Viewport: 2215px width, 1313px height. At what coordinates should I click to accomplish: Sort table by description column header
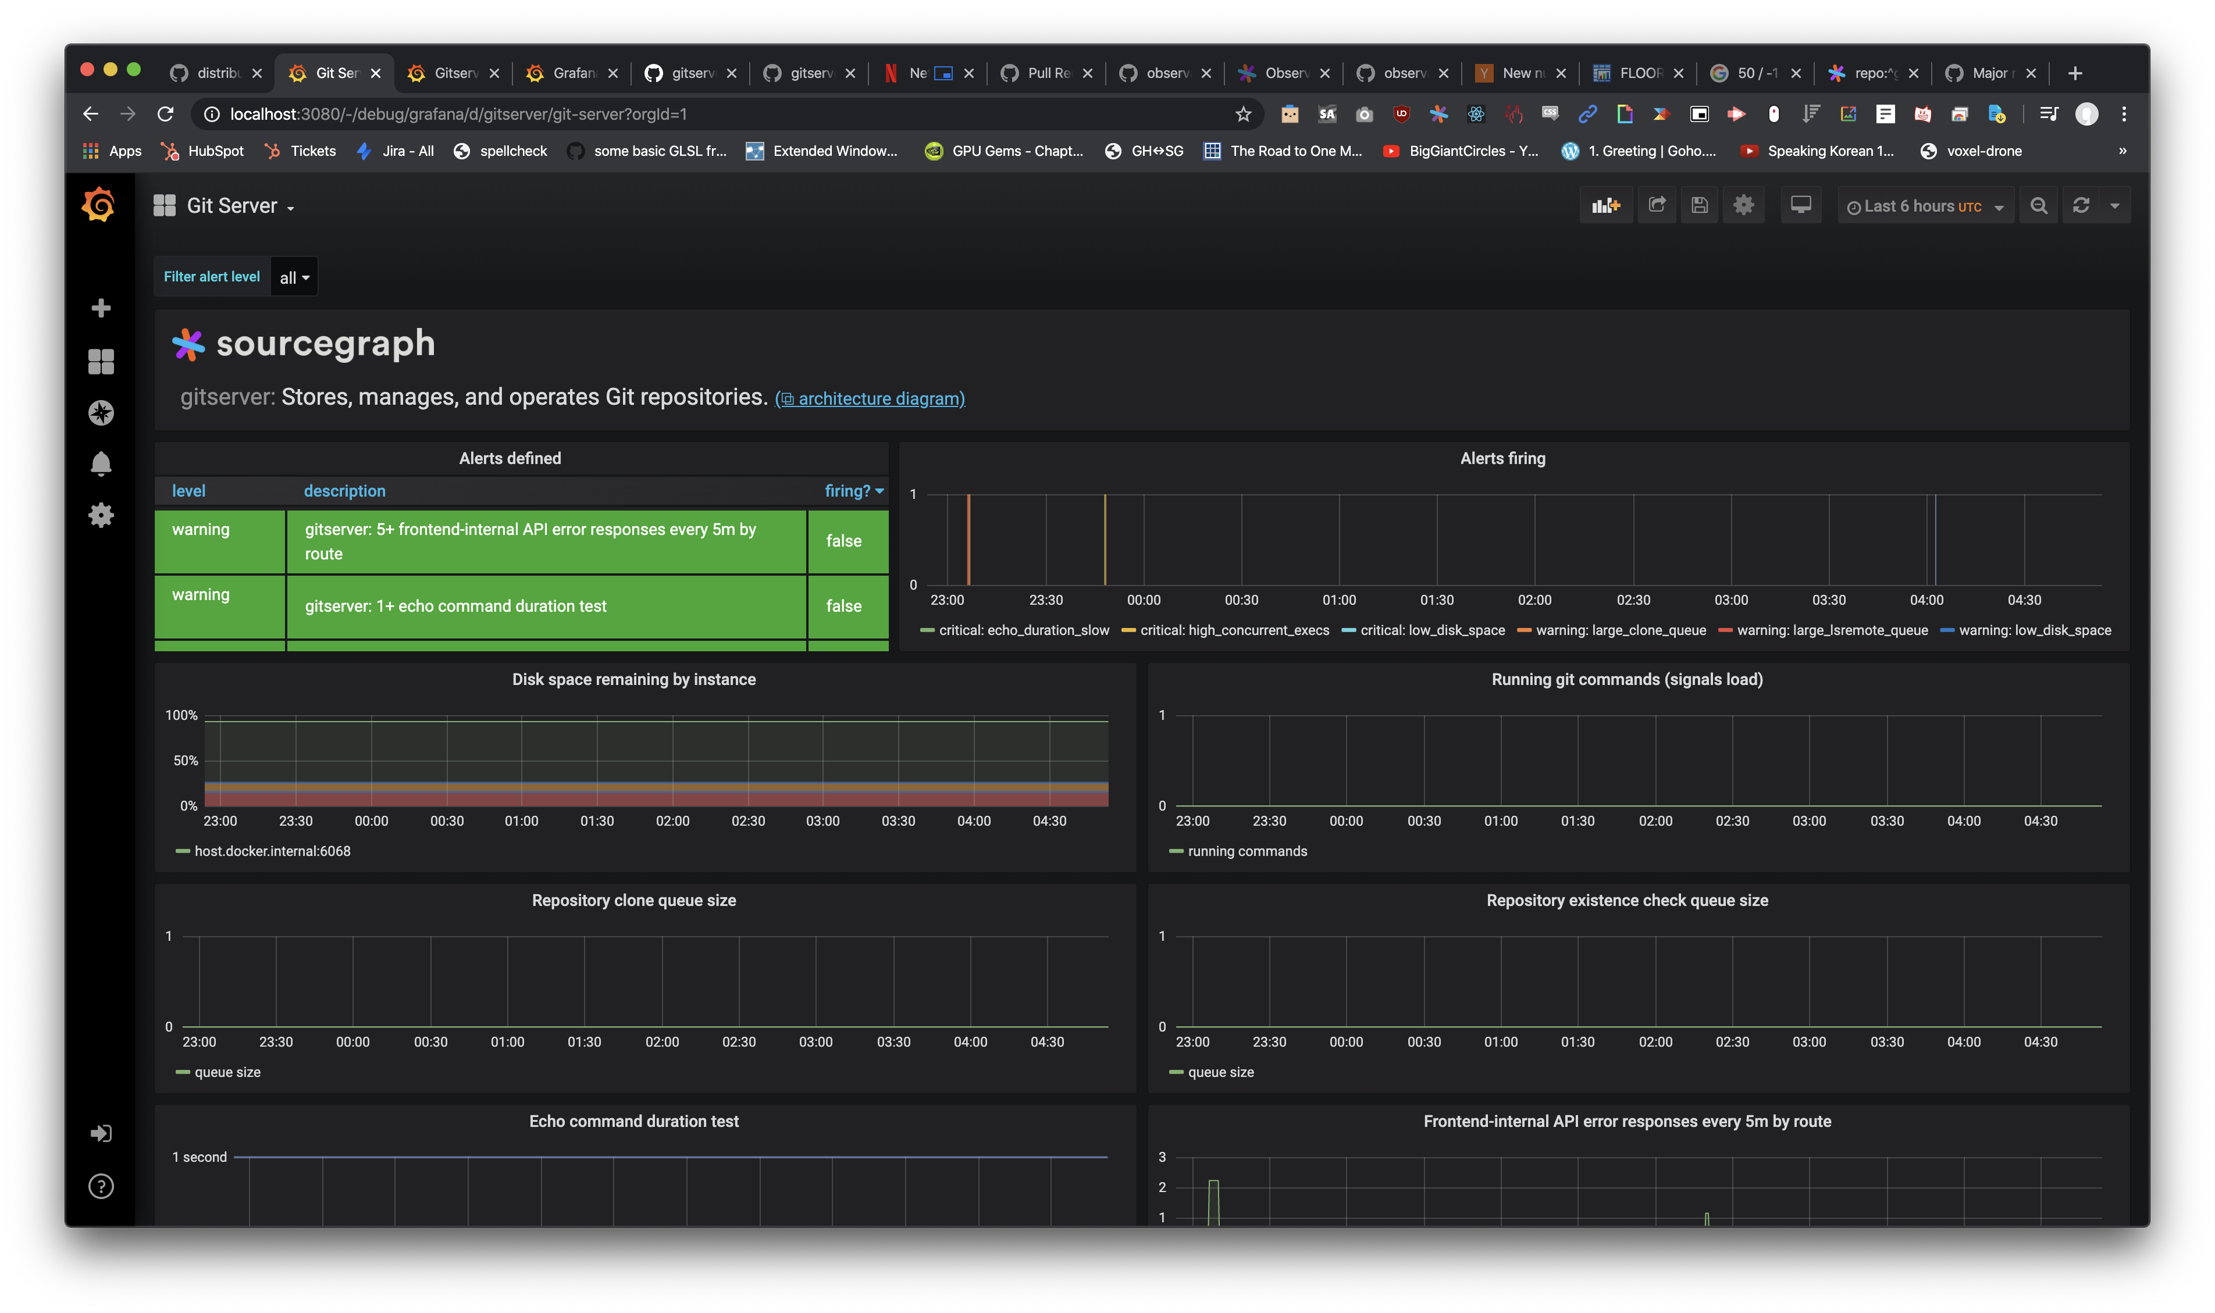[344, 490]
